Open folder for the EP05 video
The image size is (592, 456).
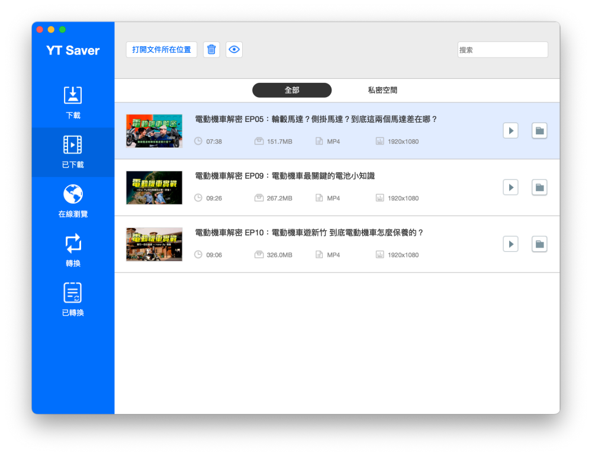click(539, 131)
